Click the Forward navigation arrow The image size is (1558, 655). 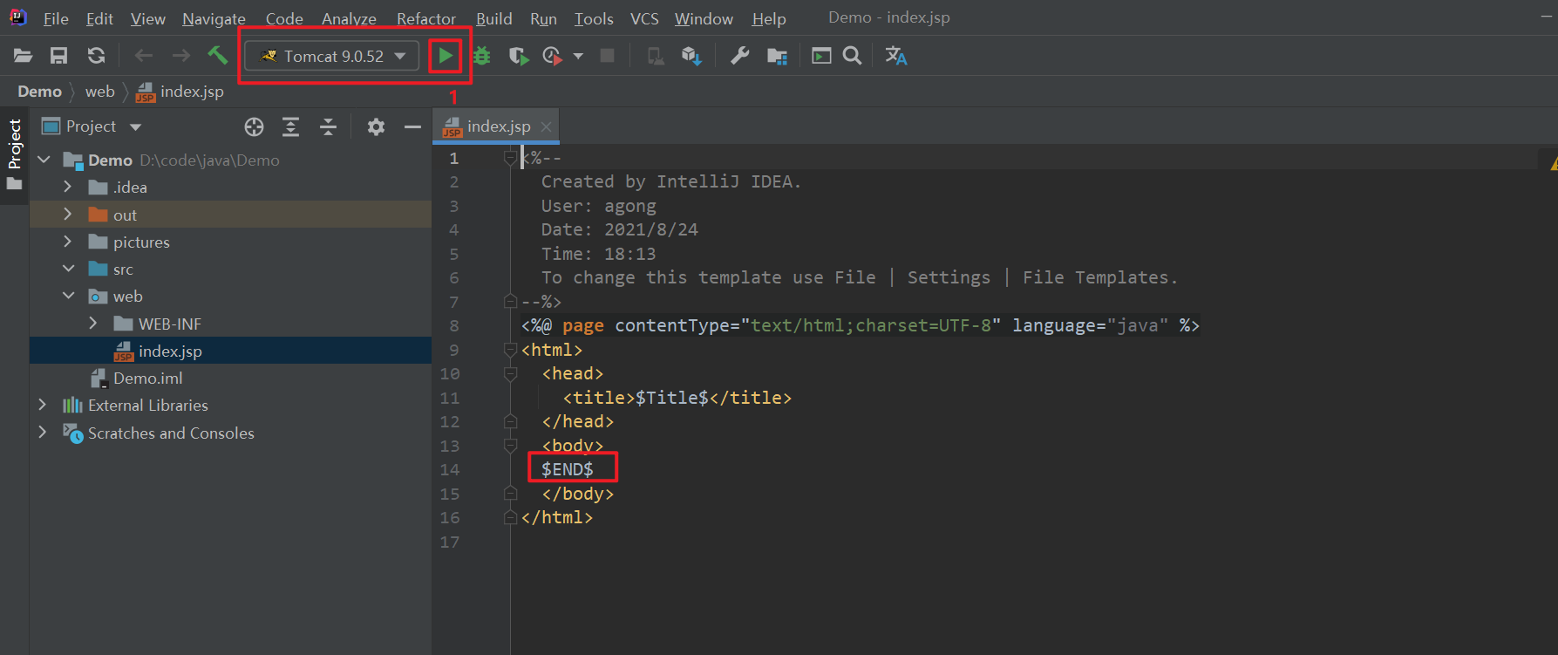pos(180,56)
